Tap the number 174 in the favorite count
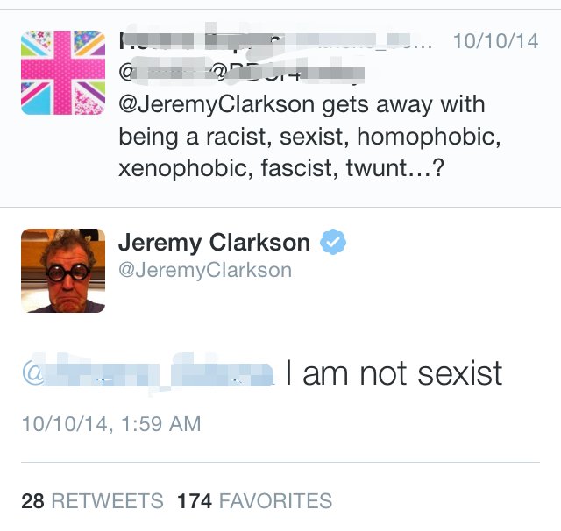 [194, 501]
